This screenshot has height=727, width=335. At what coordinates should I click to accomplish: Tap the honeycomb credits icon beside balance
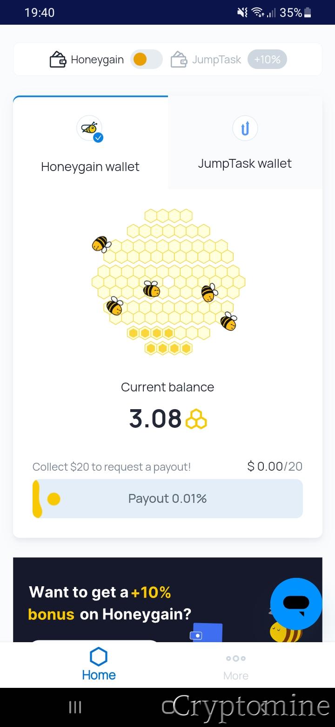pyautogui.click(x=196, y=419)
